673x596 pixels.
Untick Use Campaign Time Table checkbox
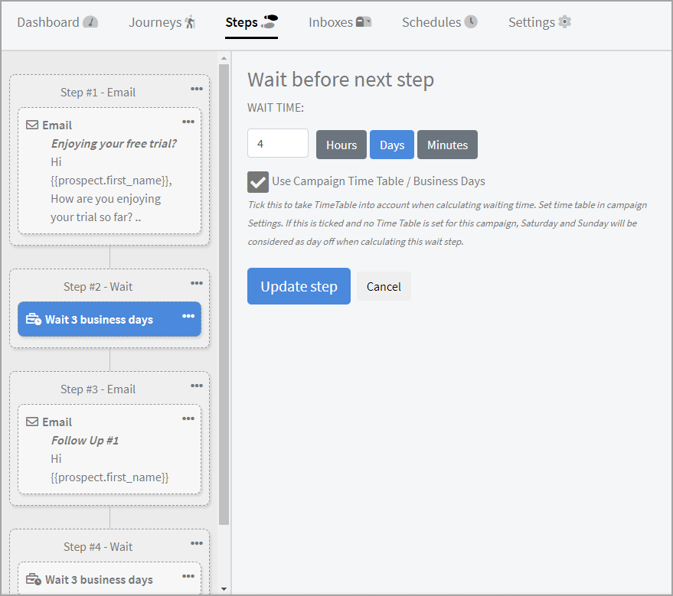(258, 182)
